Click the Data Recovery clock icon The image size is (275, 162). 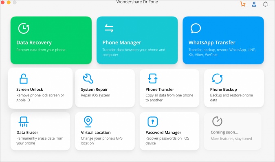(x=24, y=28)
